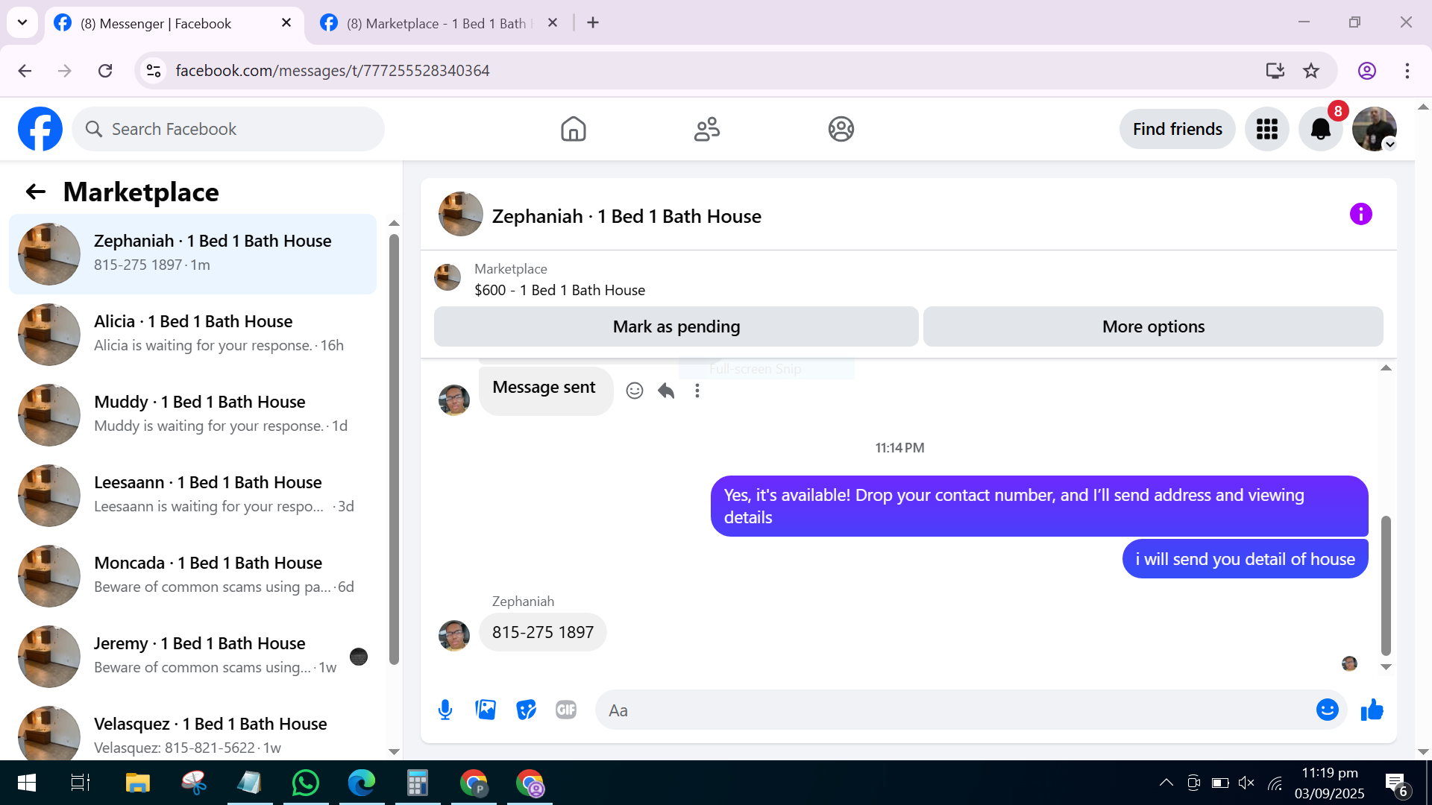The width and height of the screenshot is (1432, 805).
Task: Click the address bar URL
Action: [333, 71]
